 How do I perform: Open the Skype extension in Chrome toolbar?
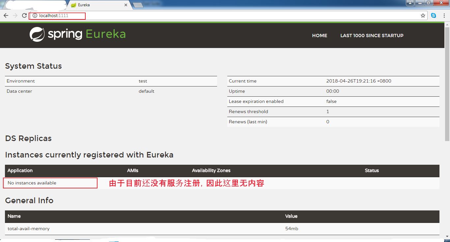tap(434, 15)
